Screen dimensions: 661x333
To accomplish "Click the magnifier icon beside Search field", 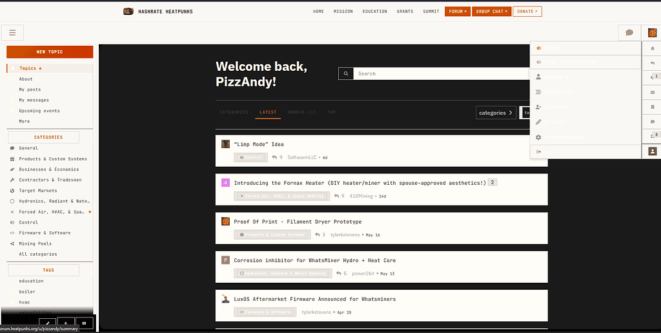I will point(346,73).
